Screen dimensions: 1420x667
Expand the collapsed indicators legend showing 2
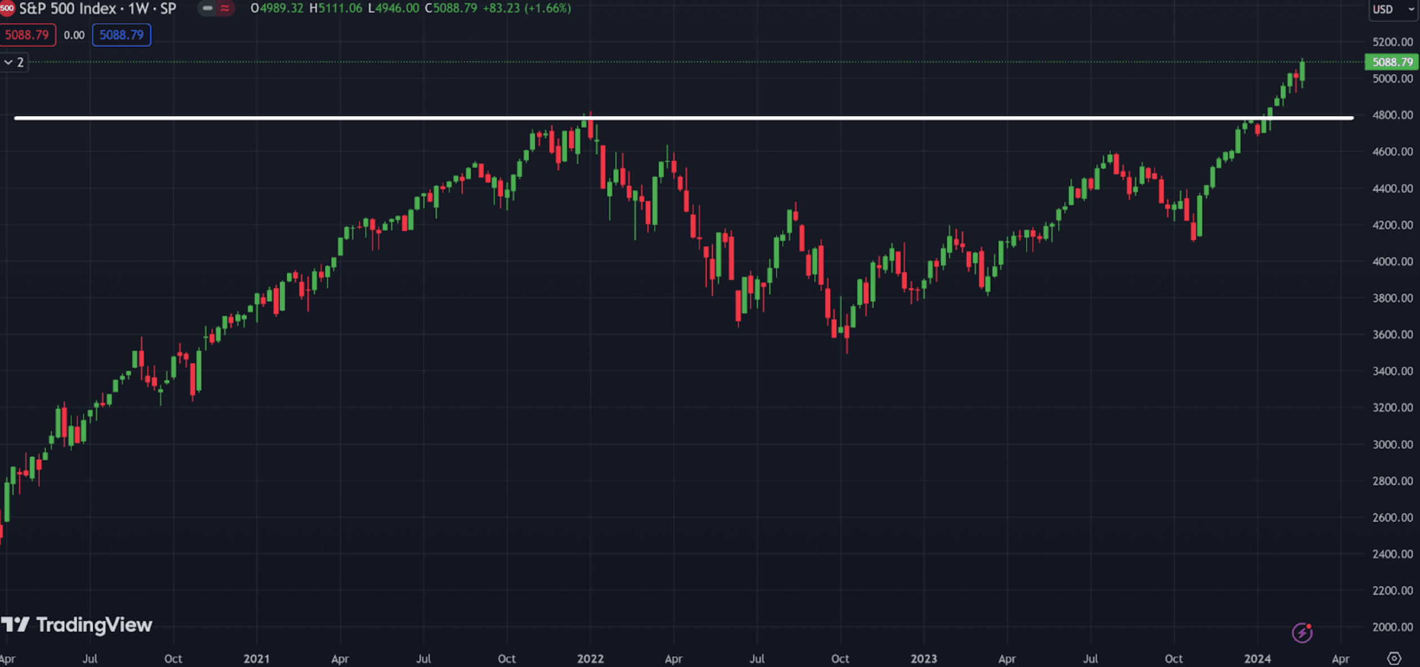click(x=14, y=62)
